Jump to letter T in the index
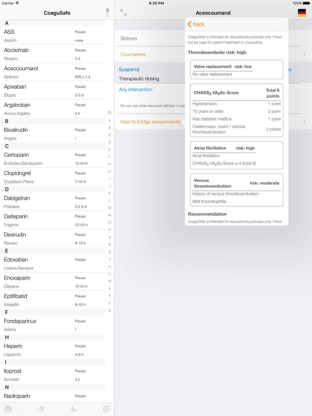 [110, 259]
